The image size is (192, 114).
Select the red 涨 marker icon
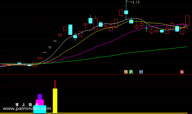[182, 72]
